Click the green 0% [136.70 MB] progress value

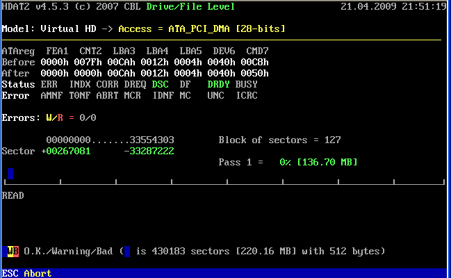tap(318, 162)
